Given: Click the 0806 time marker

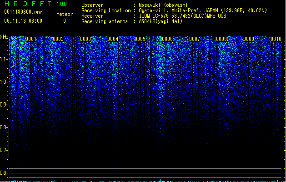Looking at the screenshot, I should tap(167, 39).
